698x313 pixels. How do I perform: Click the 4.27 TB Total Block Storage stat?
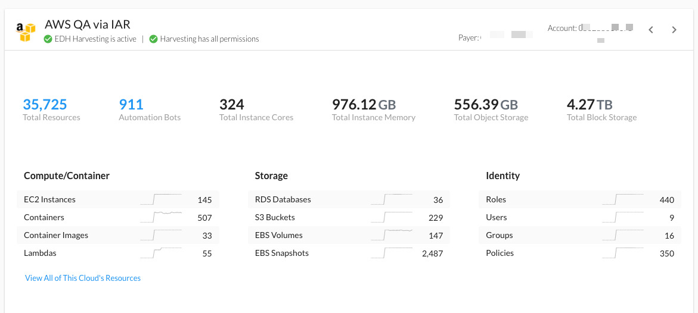(602, 110)
